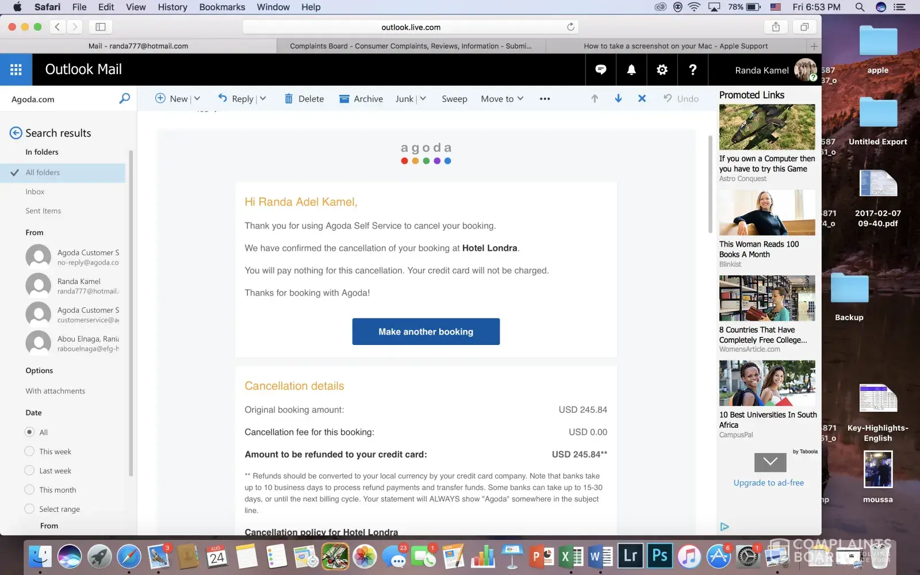Choose the 'This month' radio option
The width and height of the screenshot is (920, 575).
pos(30,490)
